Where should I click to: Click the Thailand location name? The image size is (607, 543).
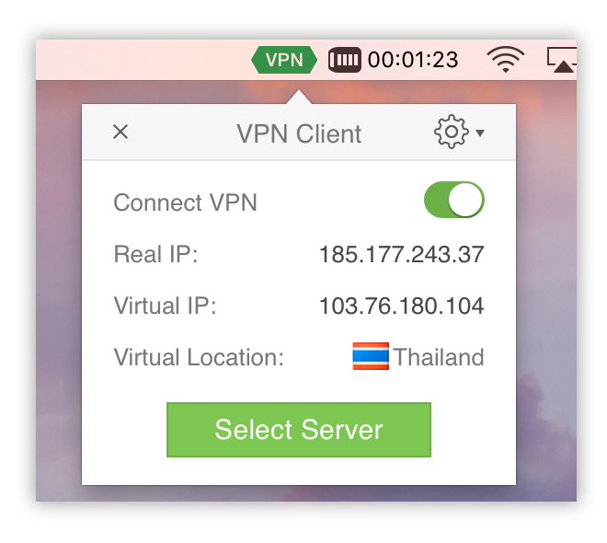[439, 357]
